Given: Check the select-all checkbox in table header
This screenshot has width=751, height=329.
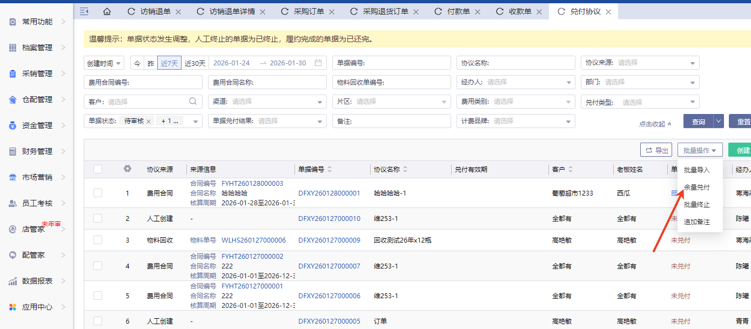Looking at the screenshot, I should pos(98,169).
